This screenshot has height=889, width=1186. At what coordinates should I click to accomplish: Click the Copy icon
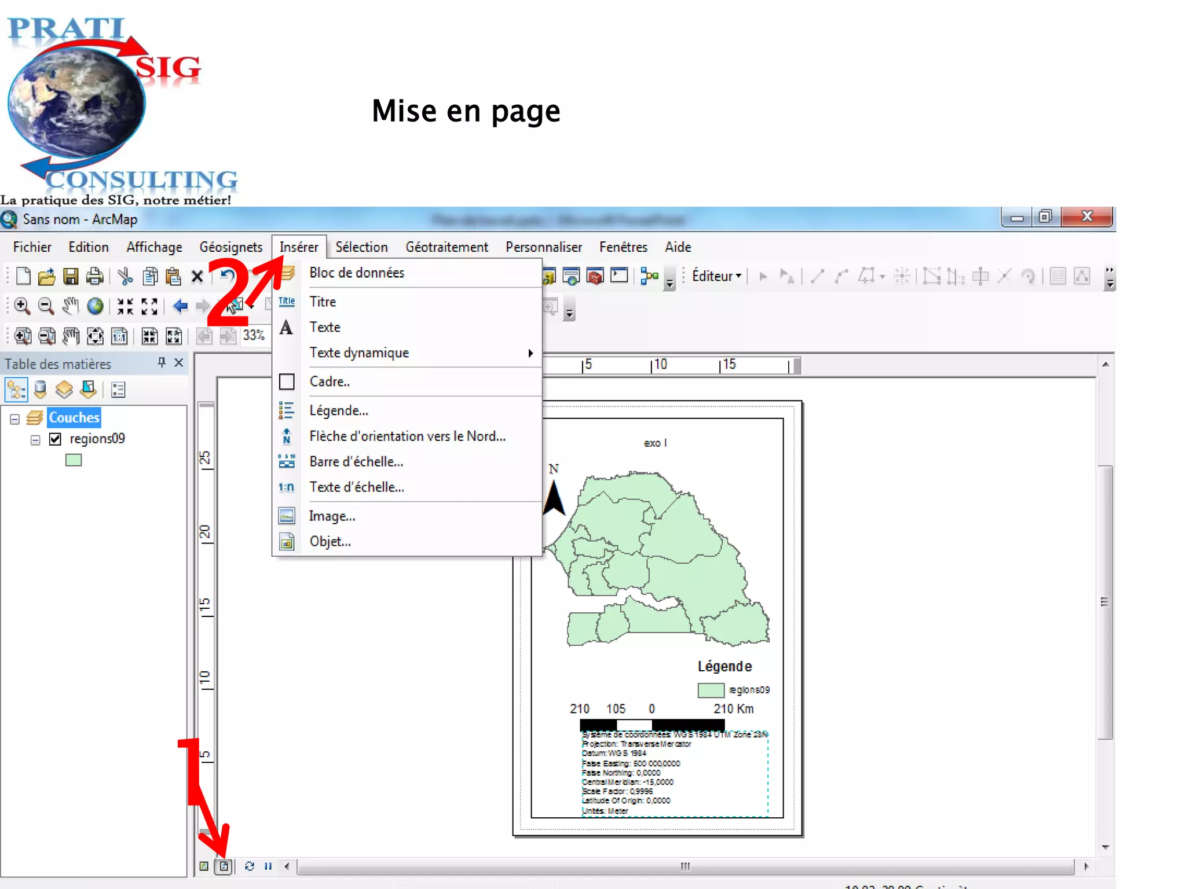click(x=150, y=276)
